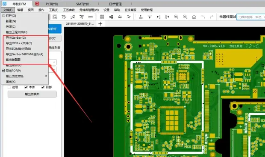Uncheck the 本体 checkbox
265x157 pixels.
[x=26, y=87]
